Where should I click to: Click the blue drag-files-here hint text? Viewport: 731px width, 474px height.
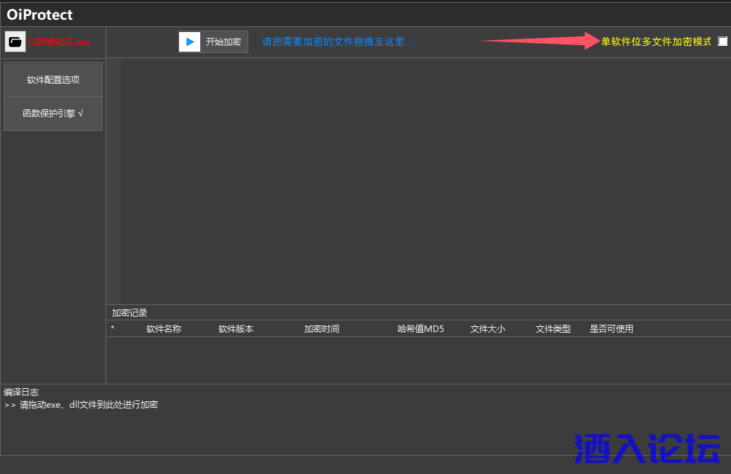click(x=340, y=42)
